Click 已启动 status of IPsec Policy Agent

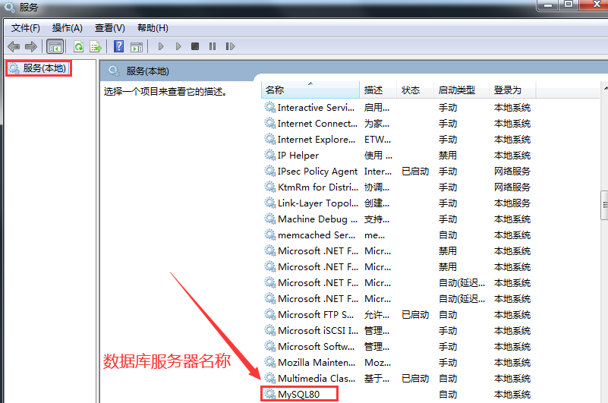415,171
